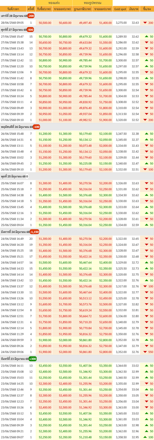
Task: Click the green up arrow in 27/06/2568 15:47 row
Action: (x=146, y=37)
